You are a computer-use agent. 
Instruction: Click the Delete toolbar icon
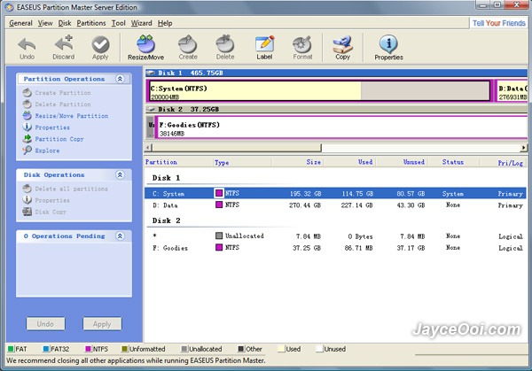225,48
